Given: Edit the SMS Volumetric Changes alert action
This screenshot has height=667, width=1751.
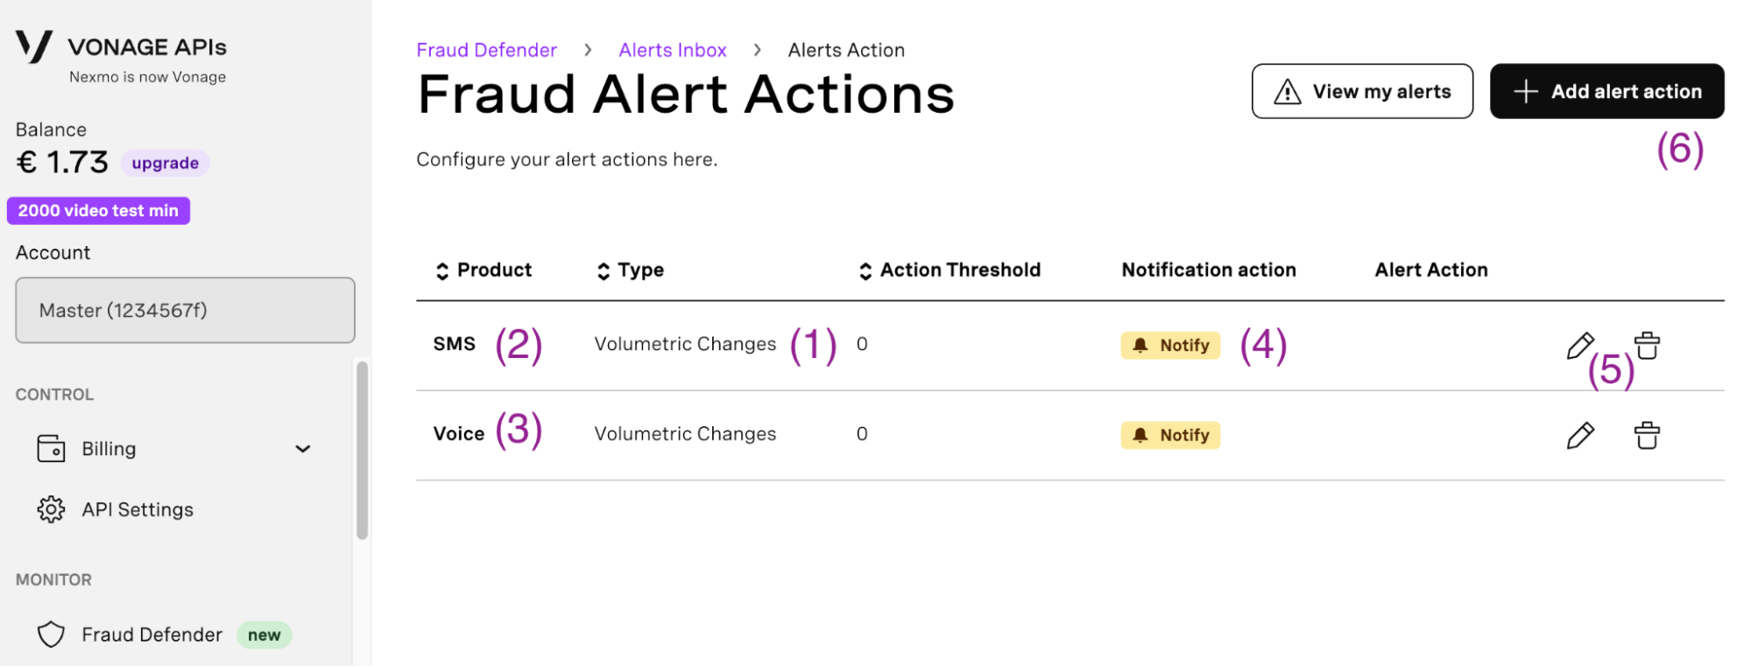Looking at the screenshot, I should (x=1580, y=345).
